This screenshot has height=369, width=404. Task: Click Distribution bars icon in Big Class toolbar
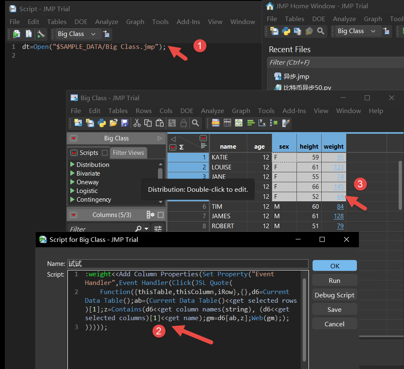coord(251,123)
